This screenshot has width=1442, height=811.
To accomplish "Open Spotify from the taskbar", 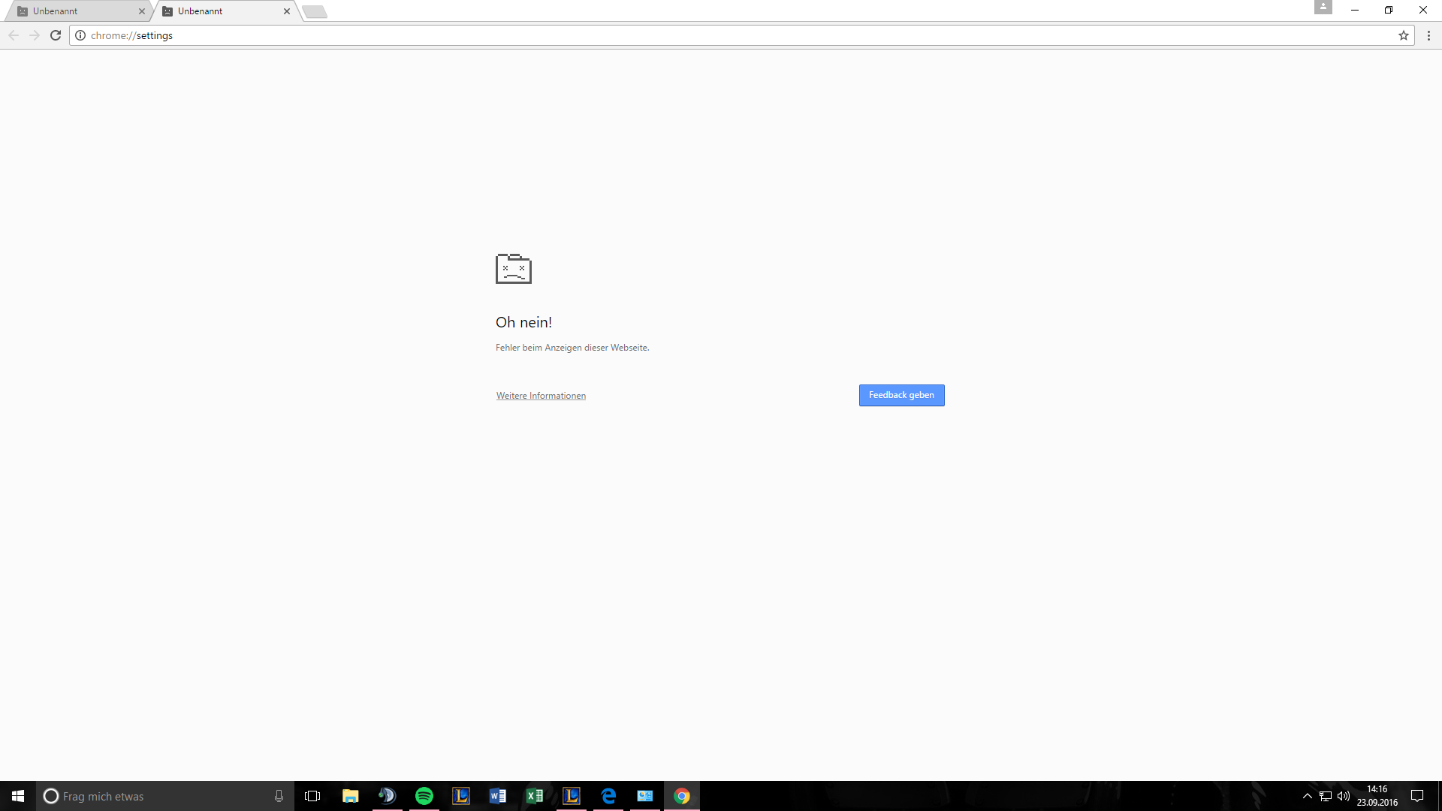I will point(424,796).
